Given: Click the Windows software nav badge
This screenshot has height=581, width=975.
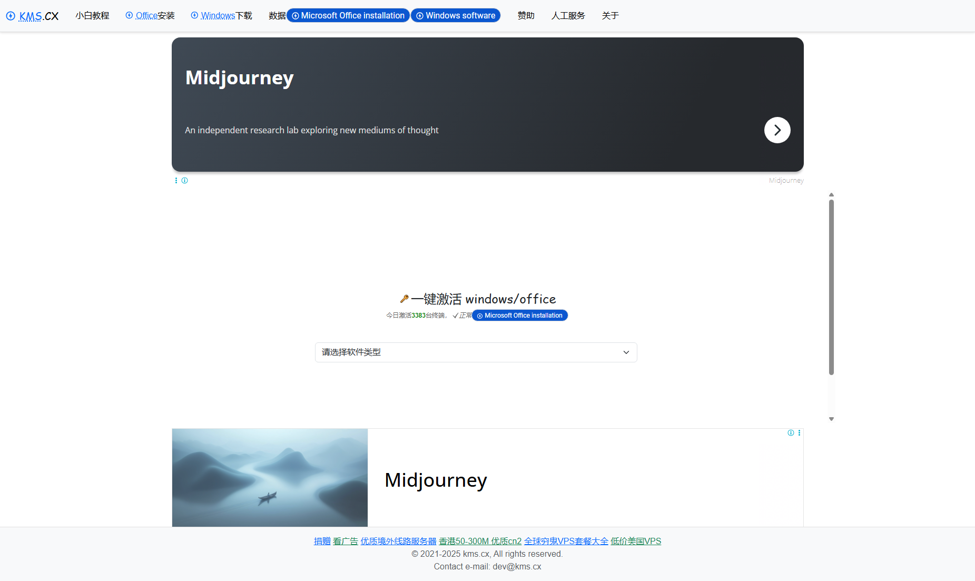Looking at the screenshot, I should click(x=456, y=16).
